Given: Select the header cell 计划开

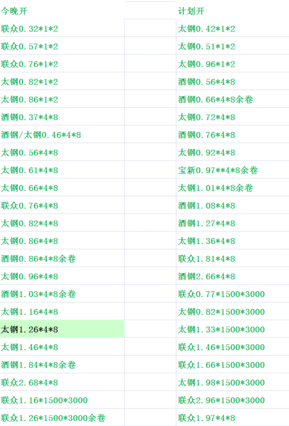Looking at the screenshot, I should 232,11.
